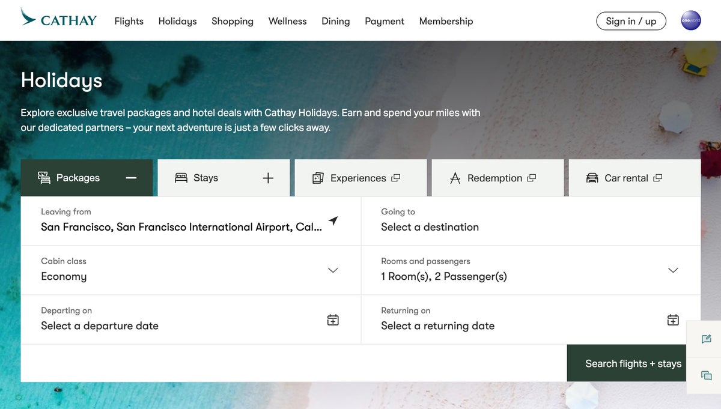
Task: Click the Car rental car icon
Action: click(x=592, y=178)
